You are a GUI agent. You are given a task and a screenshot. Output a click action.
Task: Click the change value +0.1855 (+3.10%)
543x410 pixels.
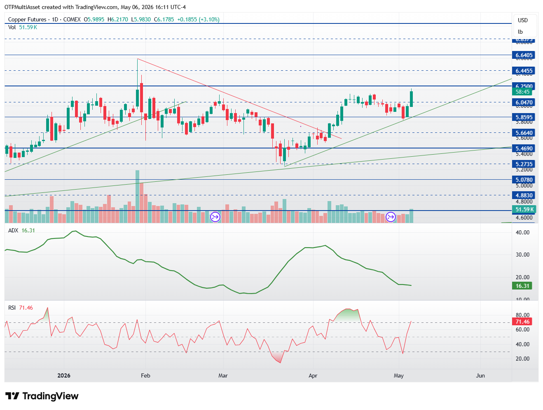click(x=198, y=19)
